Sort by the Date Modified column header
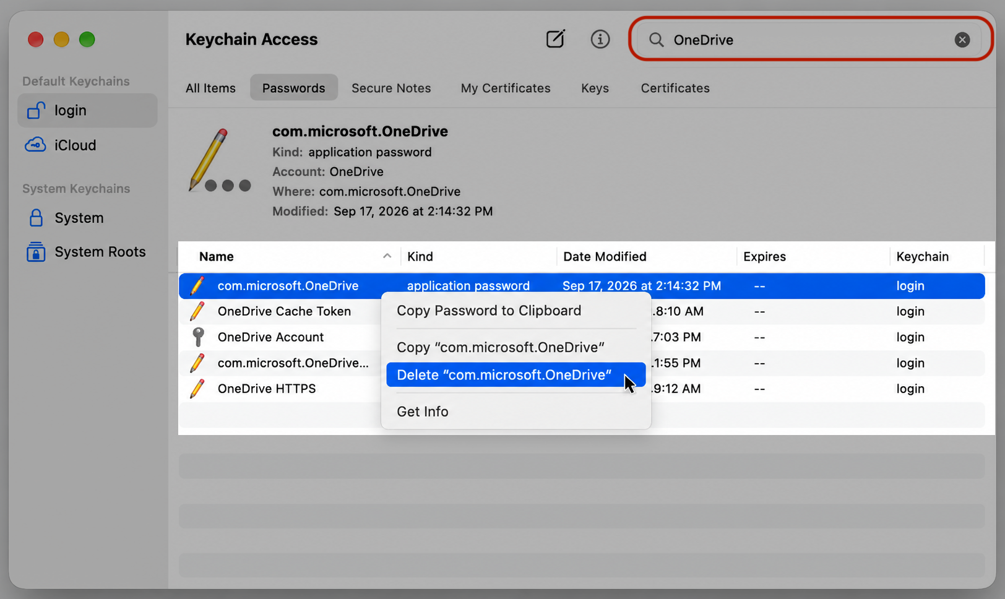 click(605, 256)
